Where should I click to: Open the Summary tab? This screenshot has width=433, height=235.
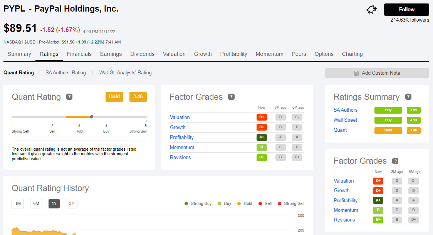(x=19, y=54)
